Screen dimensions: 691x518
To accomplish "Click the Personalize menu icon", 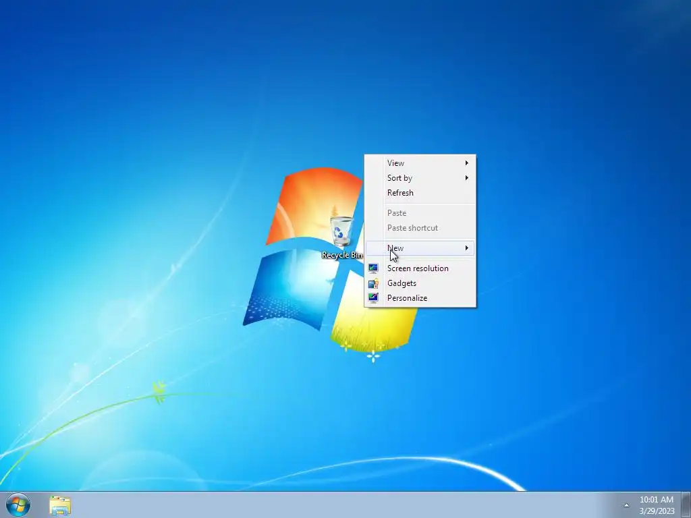I will coord(373,298).
